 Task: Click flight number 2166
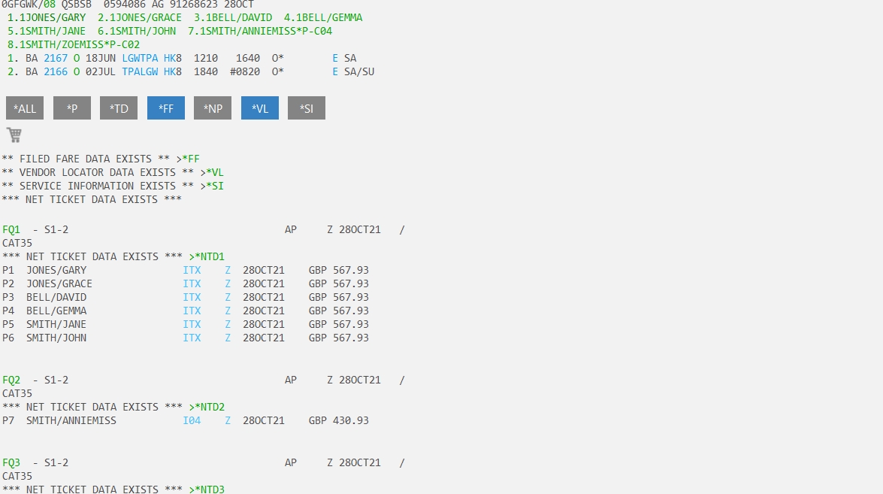tap(56, 71)
